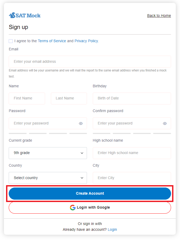The width and height of the screenshot is (180, 240).
Task: Toggle confirm password visibility eye icon
Action: [x=165, y=123]
